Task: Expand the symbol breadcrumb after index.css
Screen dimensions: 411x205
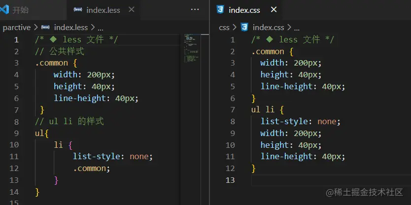Action: (296, 28)
